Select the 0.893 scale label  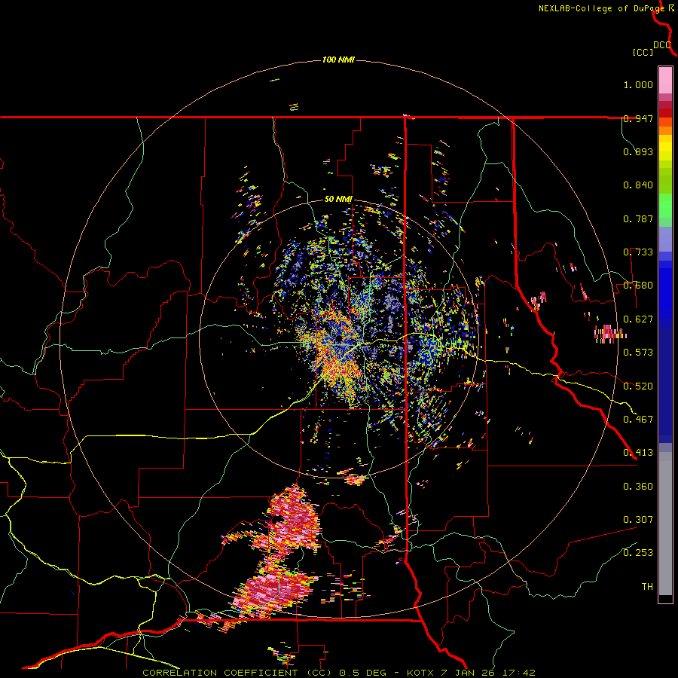[x=638, y=151]
